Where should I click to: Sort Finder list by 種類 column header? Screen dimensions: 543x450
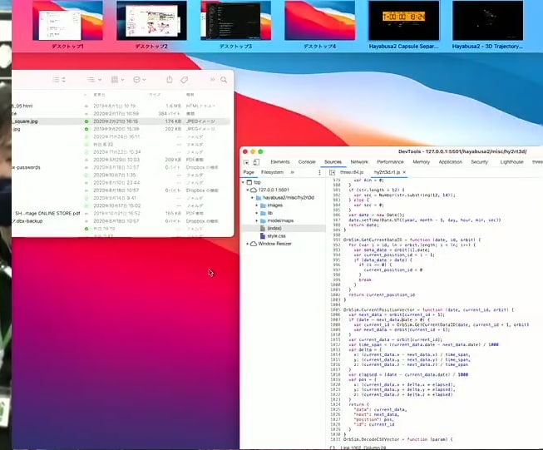(190, 95)
